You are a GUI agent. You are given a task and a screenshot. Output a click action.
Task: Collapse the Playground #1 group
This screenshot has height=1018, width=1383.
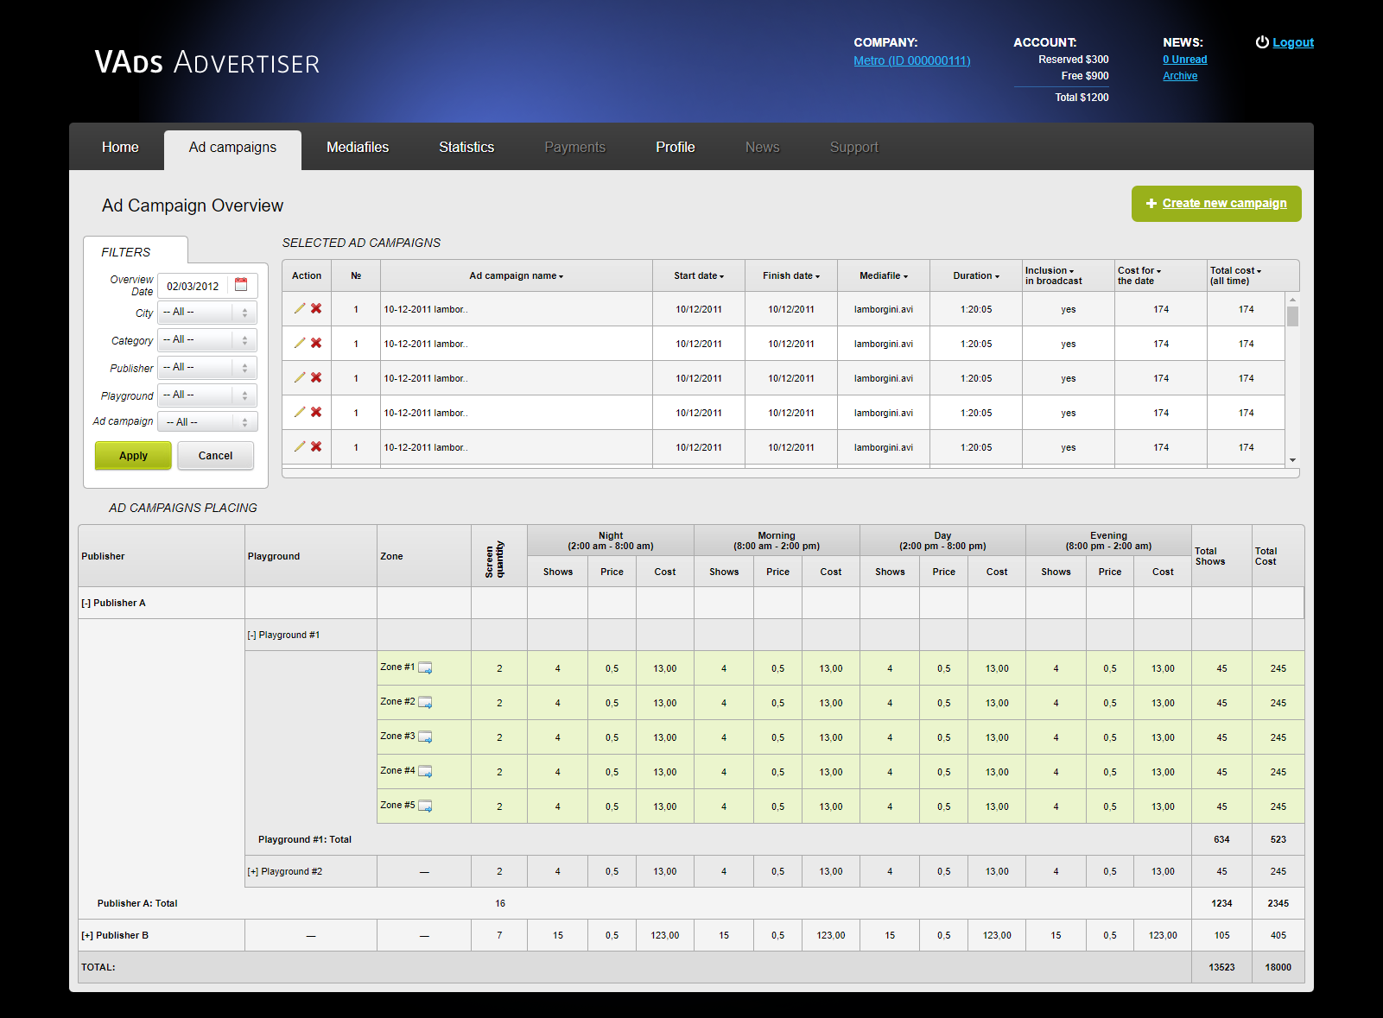tap(251, 635)
